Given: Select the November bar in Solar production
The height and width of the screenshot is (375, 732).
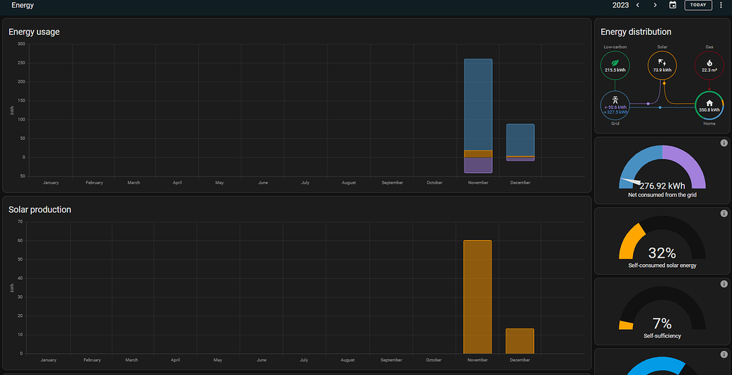Looking at the screenshot, I should [x=477, y=297].
